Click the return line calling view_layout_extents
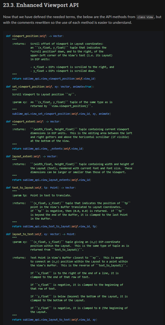The image size is (165, 325). pos(52,180)
